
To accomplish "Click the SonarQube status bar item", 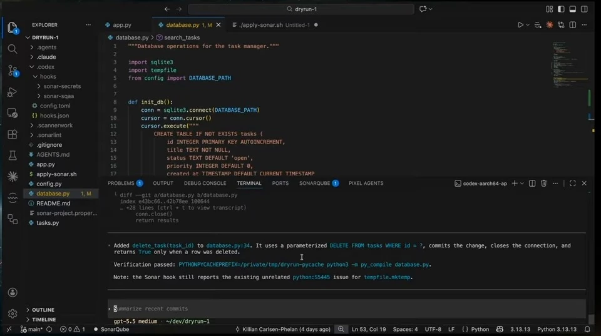I will (111, 329).
